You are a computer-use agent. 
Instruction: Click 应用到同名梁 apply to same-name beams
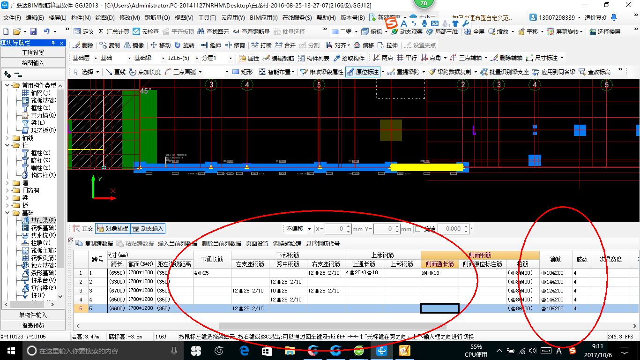554,72
